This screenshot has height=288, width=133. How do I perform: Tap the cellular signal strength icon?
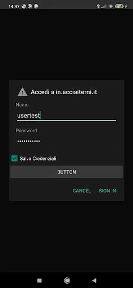tap(104, 6)
